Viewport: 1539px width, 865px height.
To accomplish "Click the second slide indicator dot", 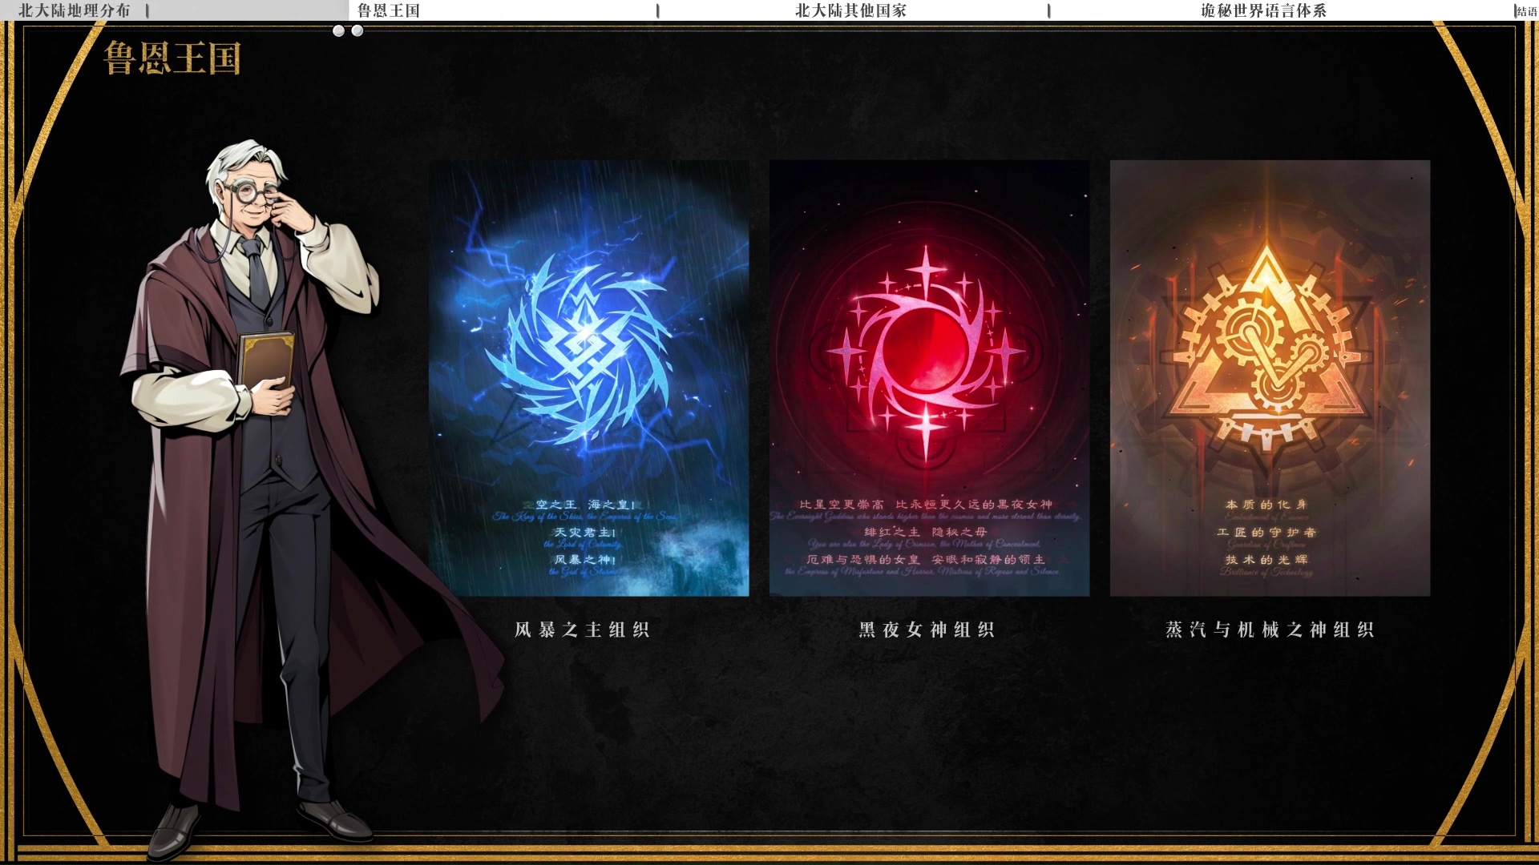I will tap(357, 30).
